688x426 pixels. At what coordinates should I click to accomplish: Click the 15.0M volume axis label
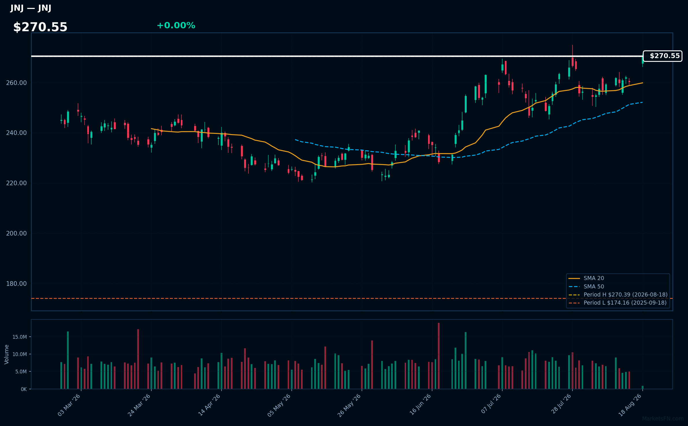click(x=20, y=337)
